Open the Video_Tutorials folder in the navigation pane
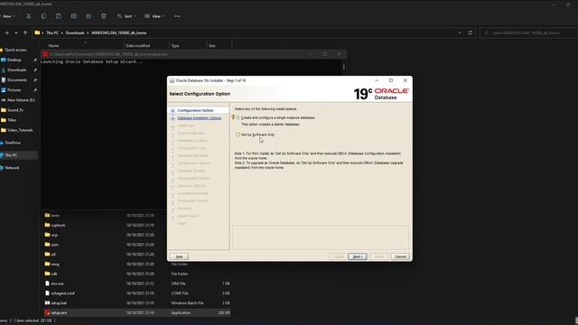The height and width of the screenshot is (325, 578). pyautogui.click(x=20, y=130)
